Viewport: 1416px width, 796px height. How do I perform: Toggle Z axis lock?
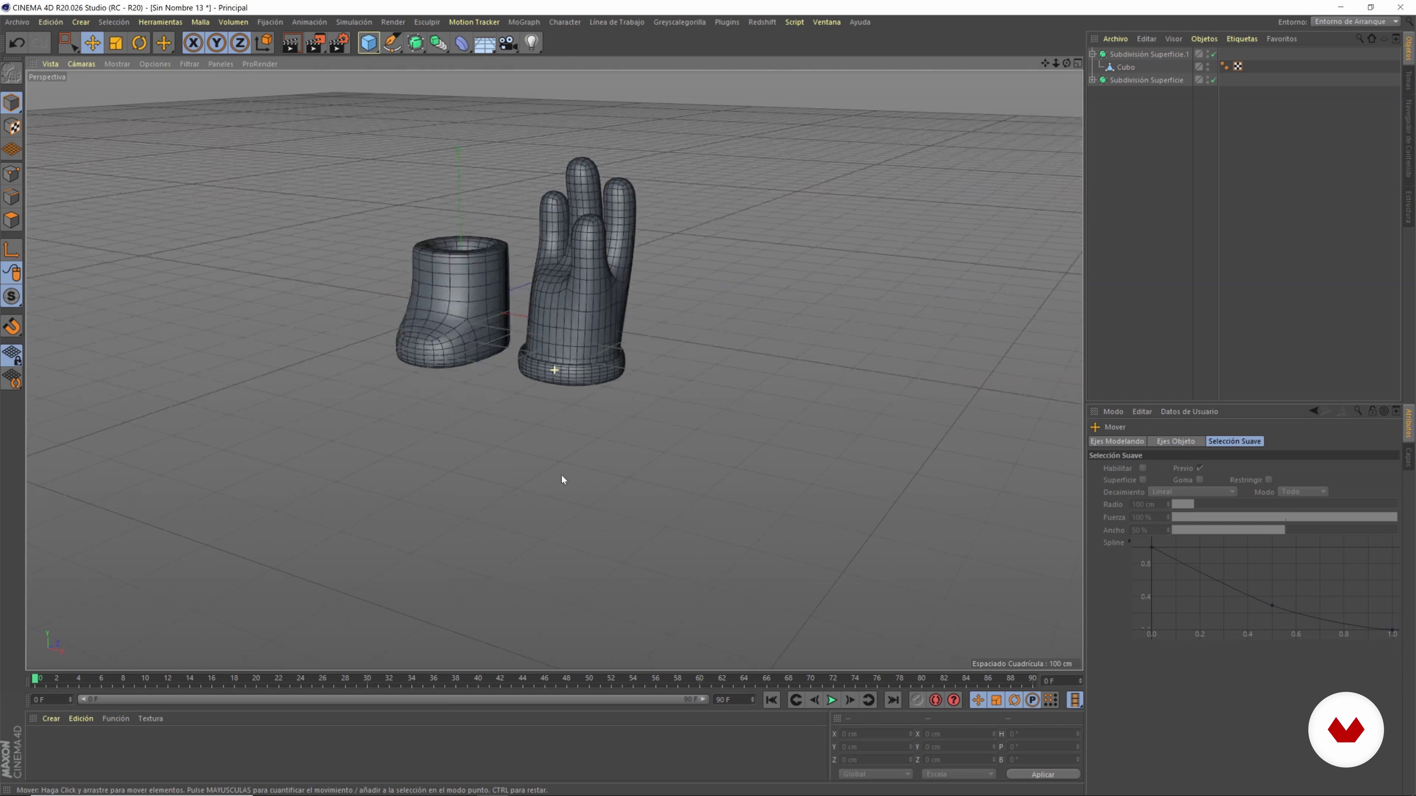coord(240,43)
